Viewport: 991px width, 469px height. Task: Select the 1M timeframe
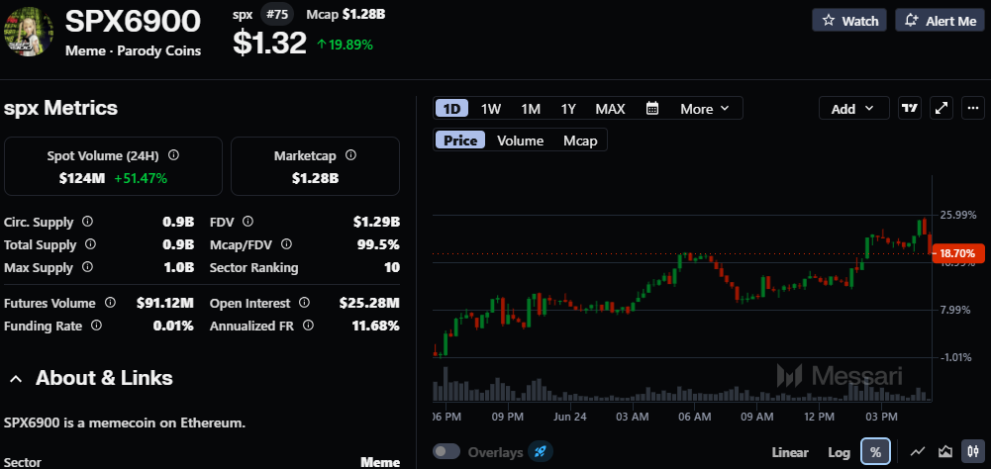tap(531, 109)
